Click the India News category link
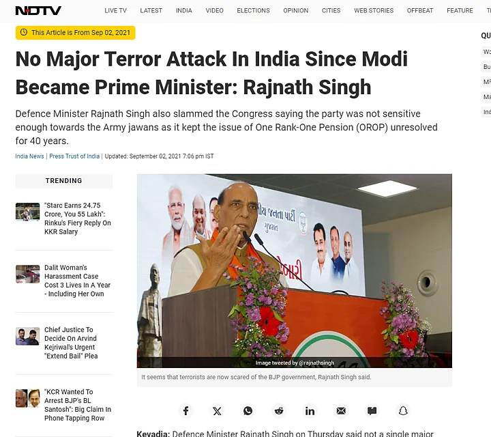This screenshot has width=491, height=437. 29,156
